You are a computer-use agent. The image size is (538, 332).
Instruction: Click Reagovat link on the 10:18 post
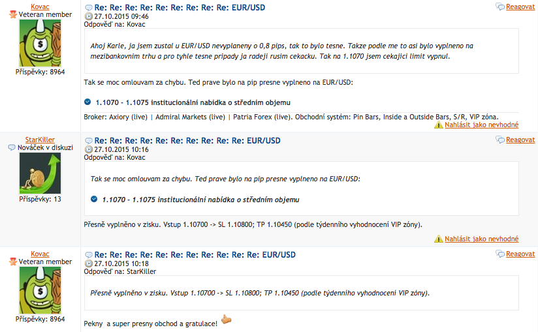520,254
